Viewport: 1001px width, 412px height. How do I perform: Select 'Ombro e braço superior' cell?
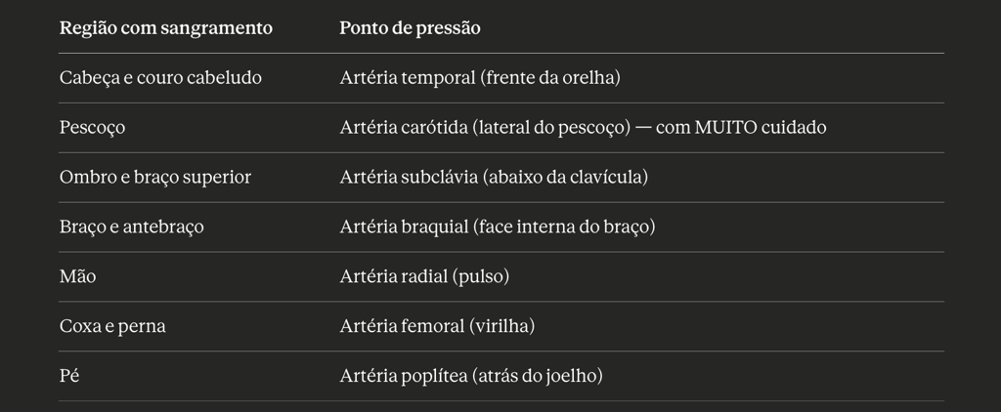click(x=154, y=178)
